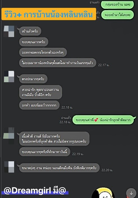Screen dimensions: 138x198
Task: Open the avatar beside ขนาดยุ่งๆ message
Action: (9, 167)
